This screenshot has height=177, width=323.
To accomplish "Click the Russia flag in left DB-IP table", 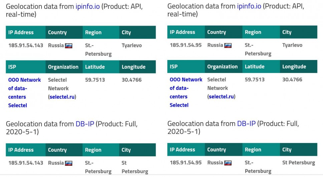I will (x=68, y=163).
